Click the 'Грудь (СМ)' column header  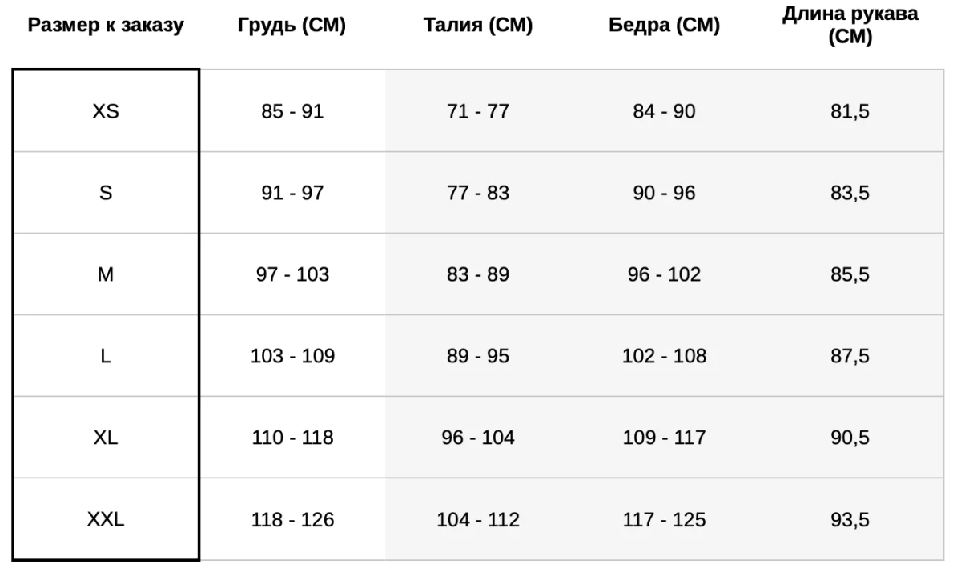tap(292, 26)
